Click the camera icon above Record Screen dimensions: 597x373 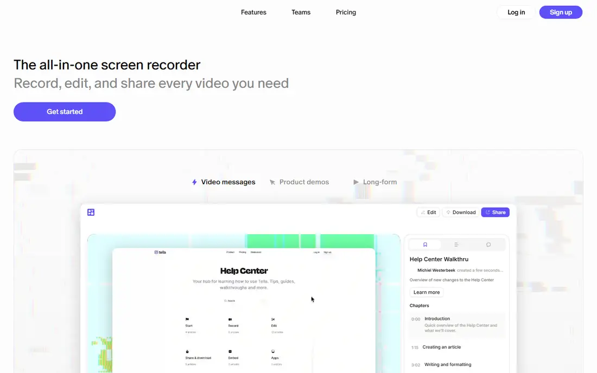[x=230, y=319]
